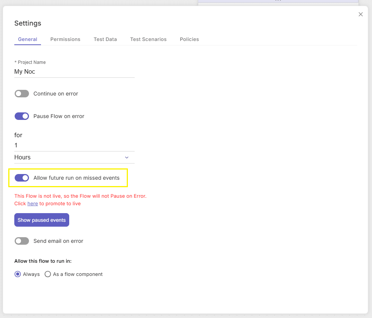
Task: Choose the As a flow component option
Action: 48,274
